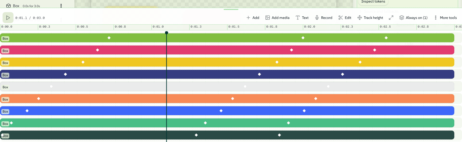Start a recording with Record
Viewport: 462px width, 142px height.
[324, 18]
